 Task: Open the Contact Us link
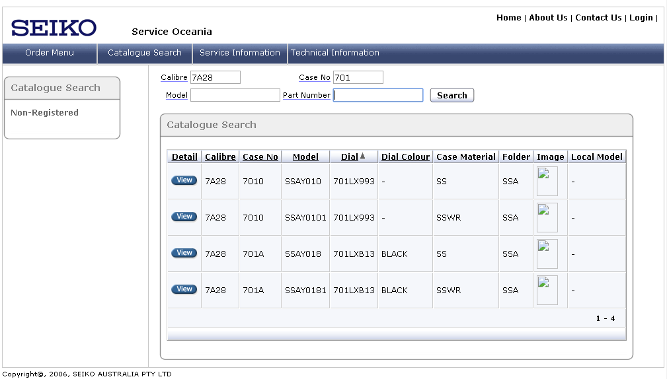pyautogui.click(x=598, y=18)
